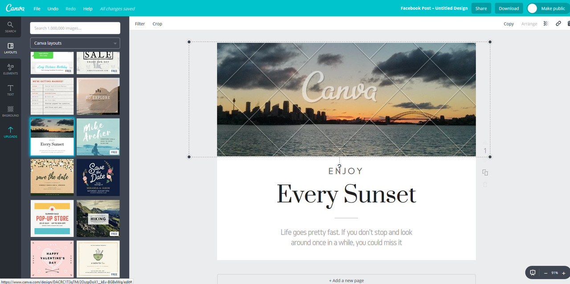Image resolution: width=570 pixels, height=284 pixels.
Task: Click the Share button
Action: (x=481, y=8)
